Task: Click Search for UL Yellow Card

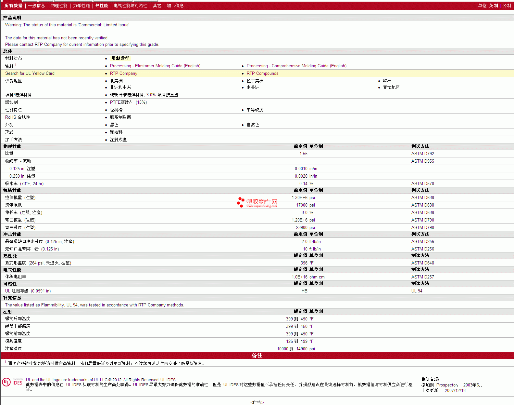Action: point(30,73)
